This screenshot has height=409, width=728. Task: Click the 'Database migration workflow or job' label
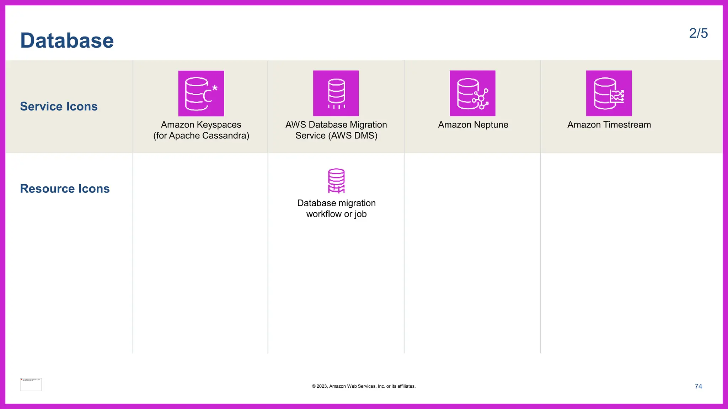[x=336, y=208]
